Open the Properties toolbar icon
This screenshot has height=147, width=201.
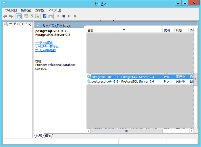[x=26, y=16]
